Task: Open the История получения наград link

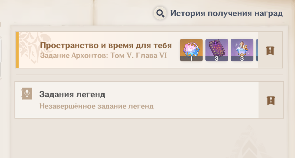Action: click(226, 13)
